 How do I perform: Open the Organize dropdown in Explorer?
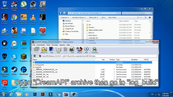pos(65,17)
